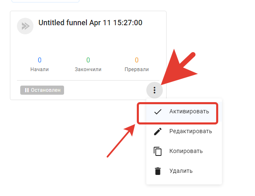Click the double-arrow funnel icon
The width and height of the screenshot is (255, 196).
(x=25, y=26)
